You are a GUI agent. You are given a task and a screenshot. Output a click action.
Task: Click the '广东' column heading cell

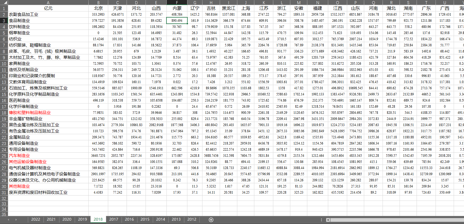click(x=426, y=8)
